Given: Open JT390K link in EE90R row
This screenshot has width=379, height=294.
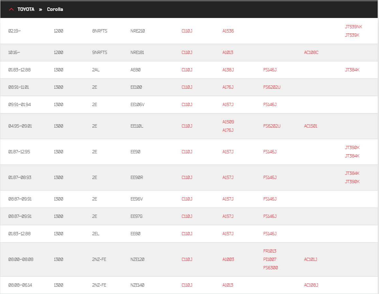Looking at the screenshot, I should click(352, 182).
